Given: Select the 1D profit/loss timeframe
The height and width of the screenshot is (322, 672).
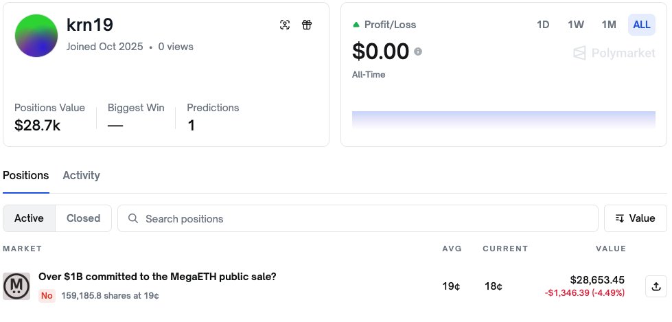Looking at the screenshot, I should (543, 25).
